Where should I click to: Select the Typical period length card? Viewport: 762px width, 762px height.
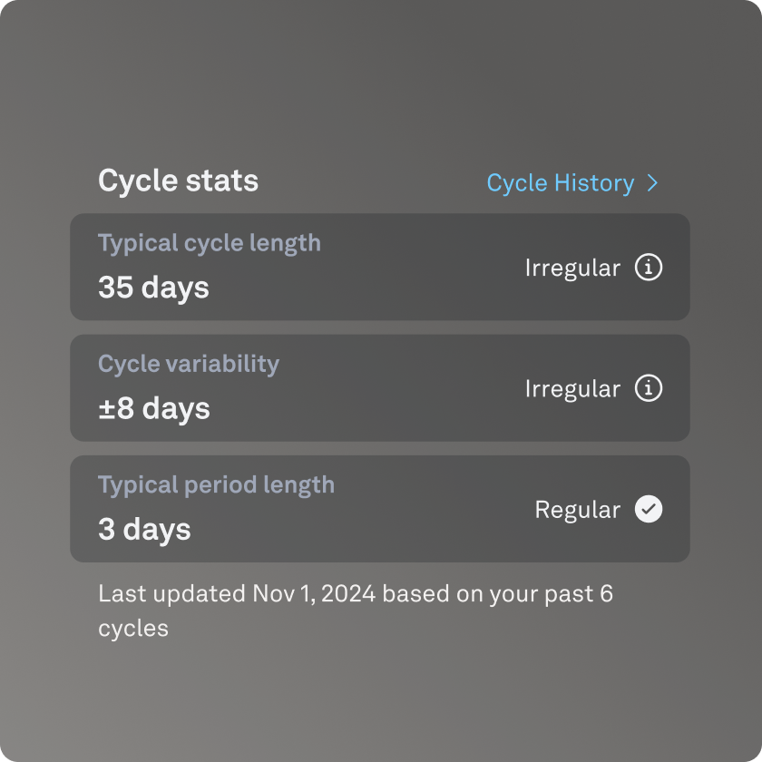click(380, 509)
